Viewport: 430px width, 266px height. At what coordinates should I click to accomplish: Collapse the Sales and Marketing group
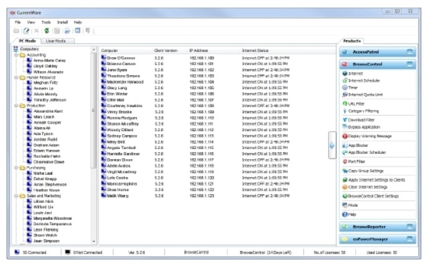(x=16, y=196)
